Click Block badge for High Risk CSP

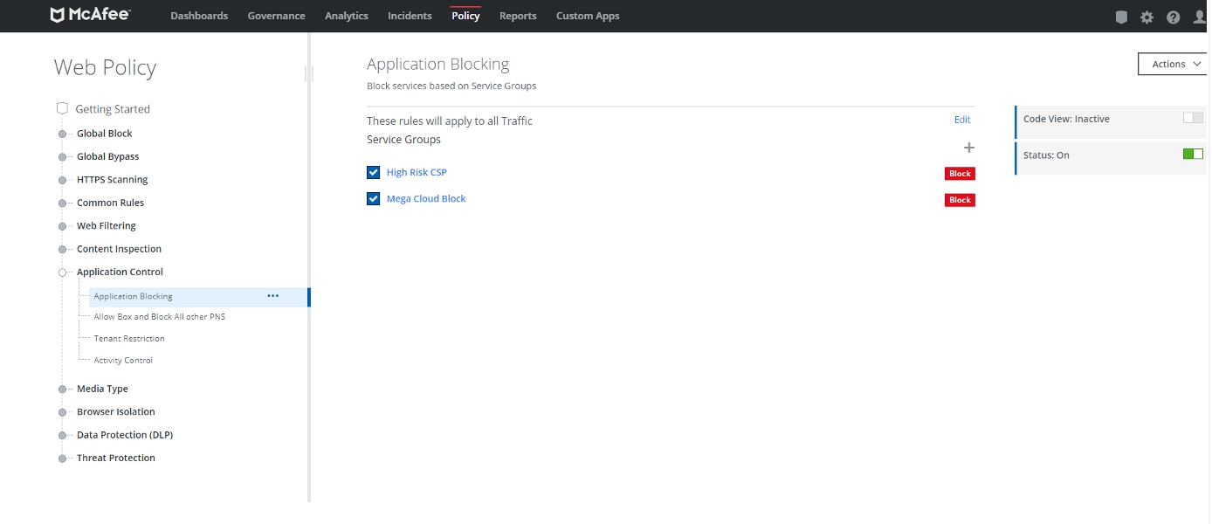click(x=960, y=174)
